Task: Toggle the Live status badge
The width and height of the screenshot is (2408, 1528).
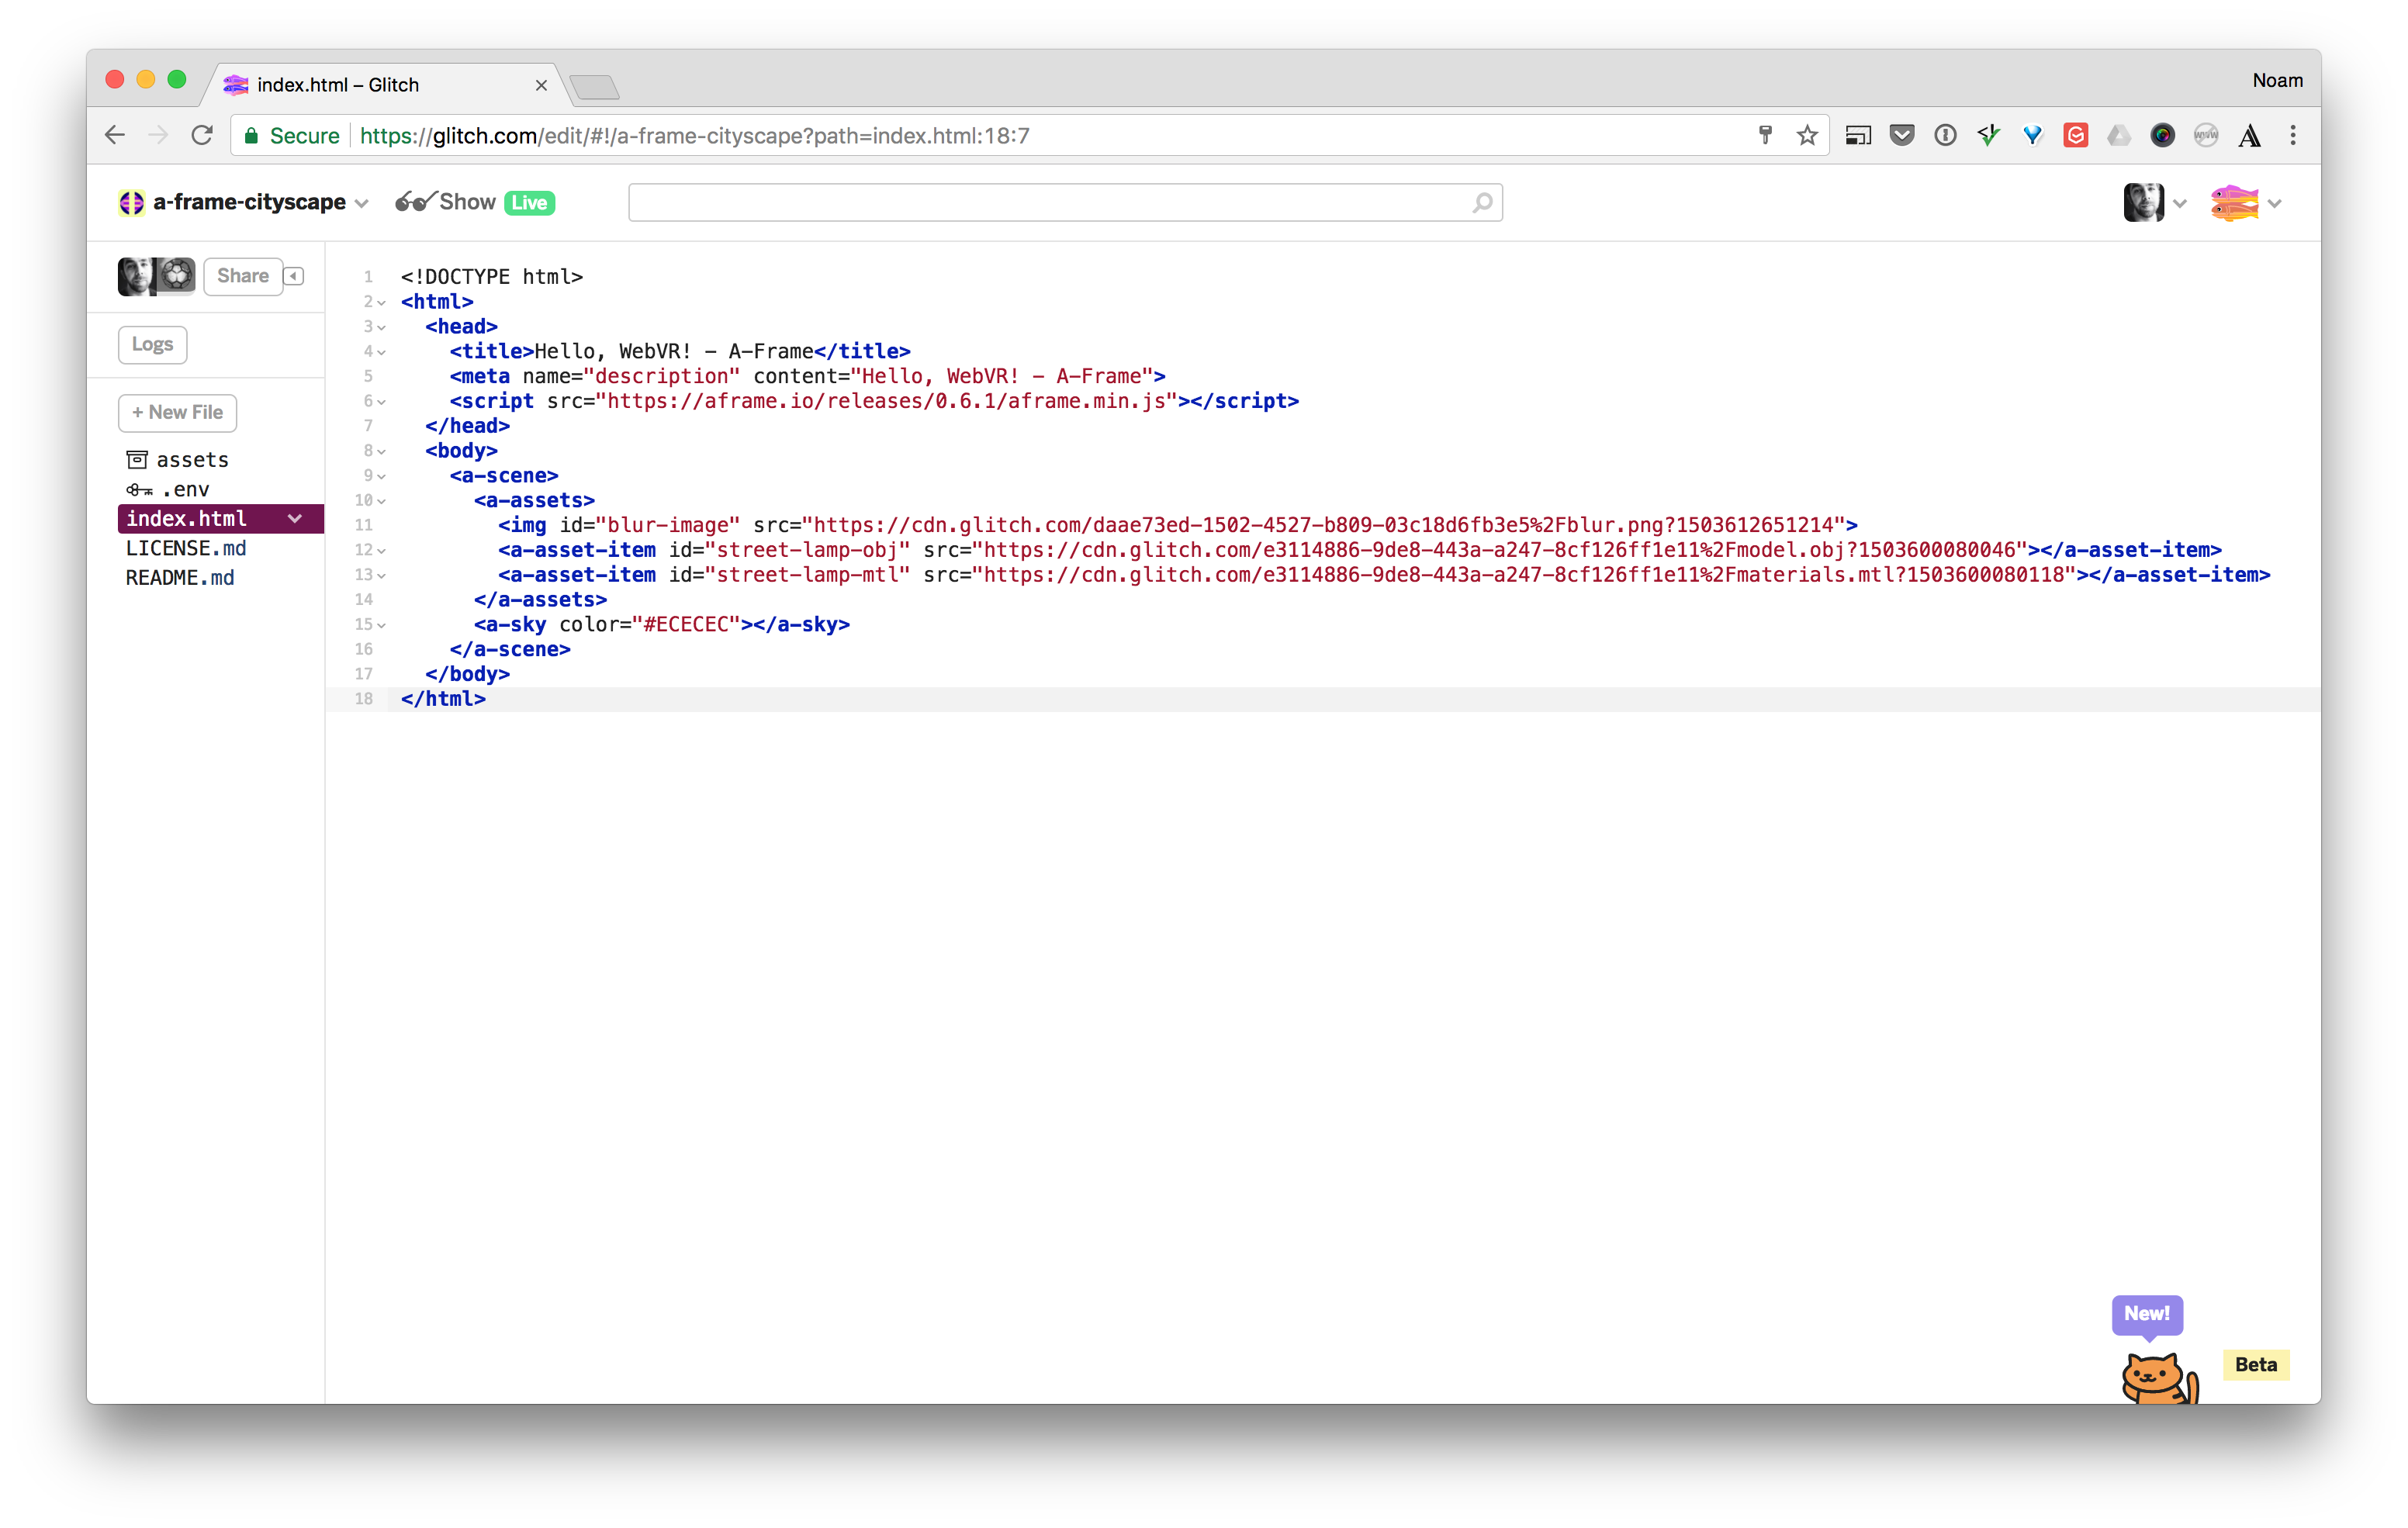Action: click(x=529, y=203)
